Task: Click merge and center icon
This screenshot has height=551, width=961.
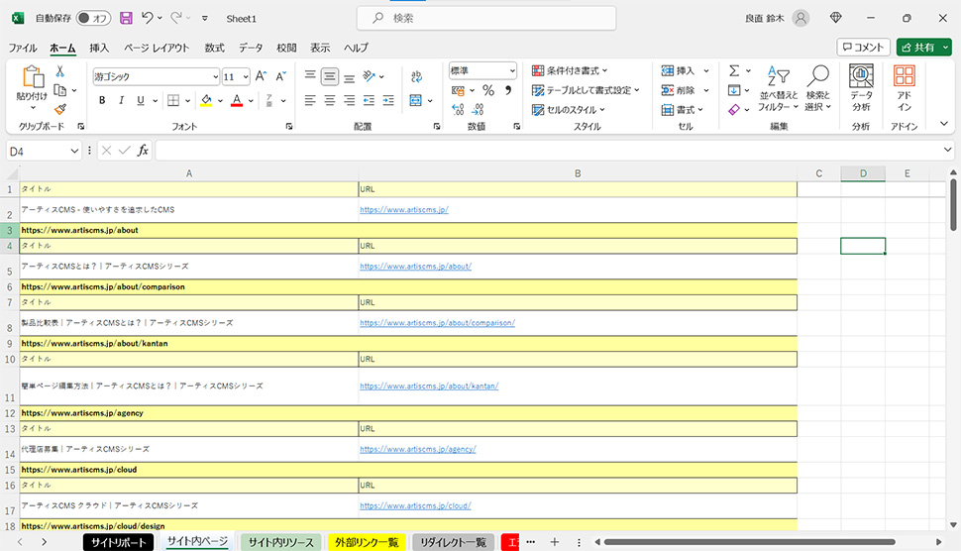Action: [x=415, y=100]
